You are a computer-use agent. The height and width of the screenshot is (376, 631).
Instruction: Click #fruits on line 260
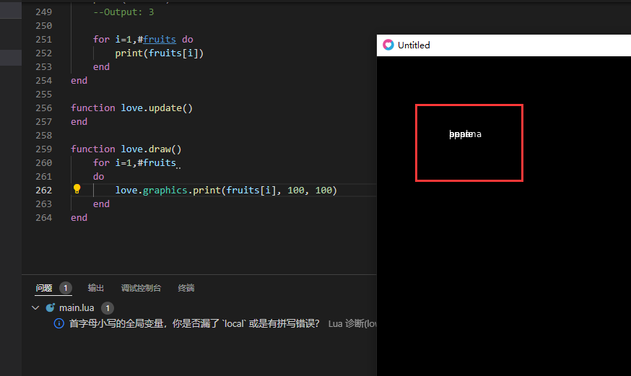pos(157,163)
